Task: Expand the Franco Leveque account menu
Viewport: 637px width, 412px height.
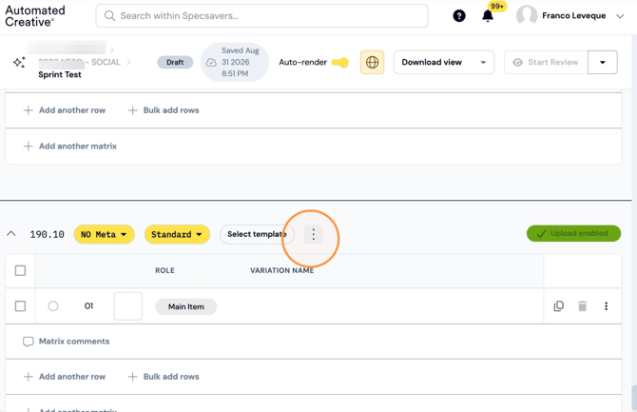Action: [x=620, y=16]
